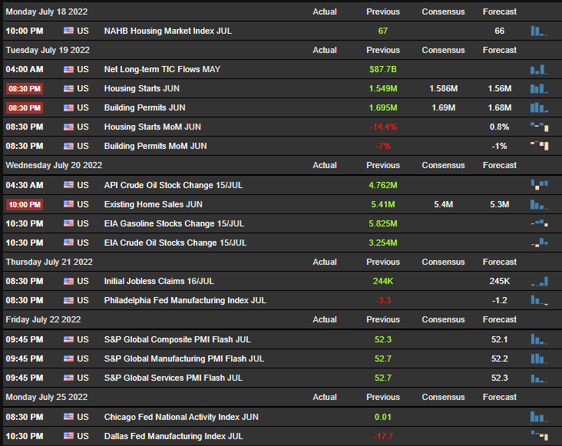Click consensus value 1.586M
Viewport: 562px width, 446px height.
tap(443, 88)
